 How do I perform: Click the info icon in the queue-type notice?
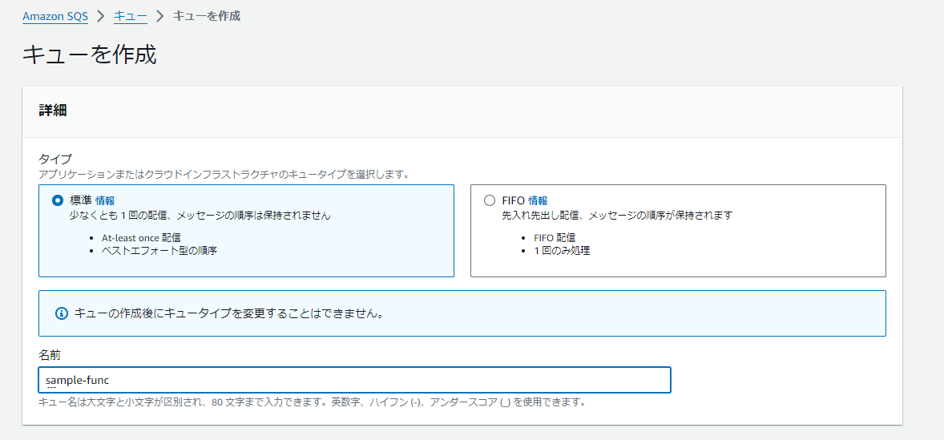coord(61,313)
